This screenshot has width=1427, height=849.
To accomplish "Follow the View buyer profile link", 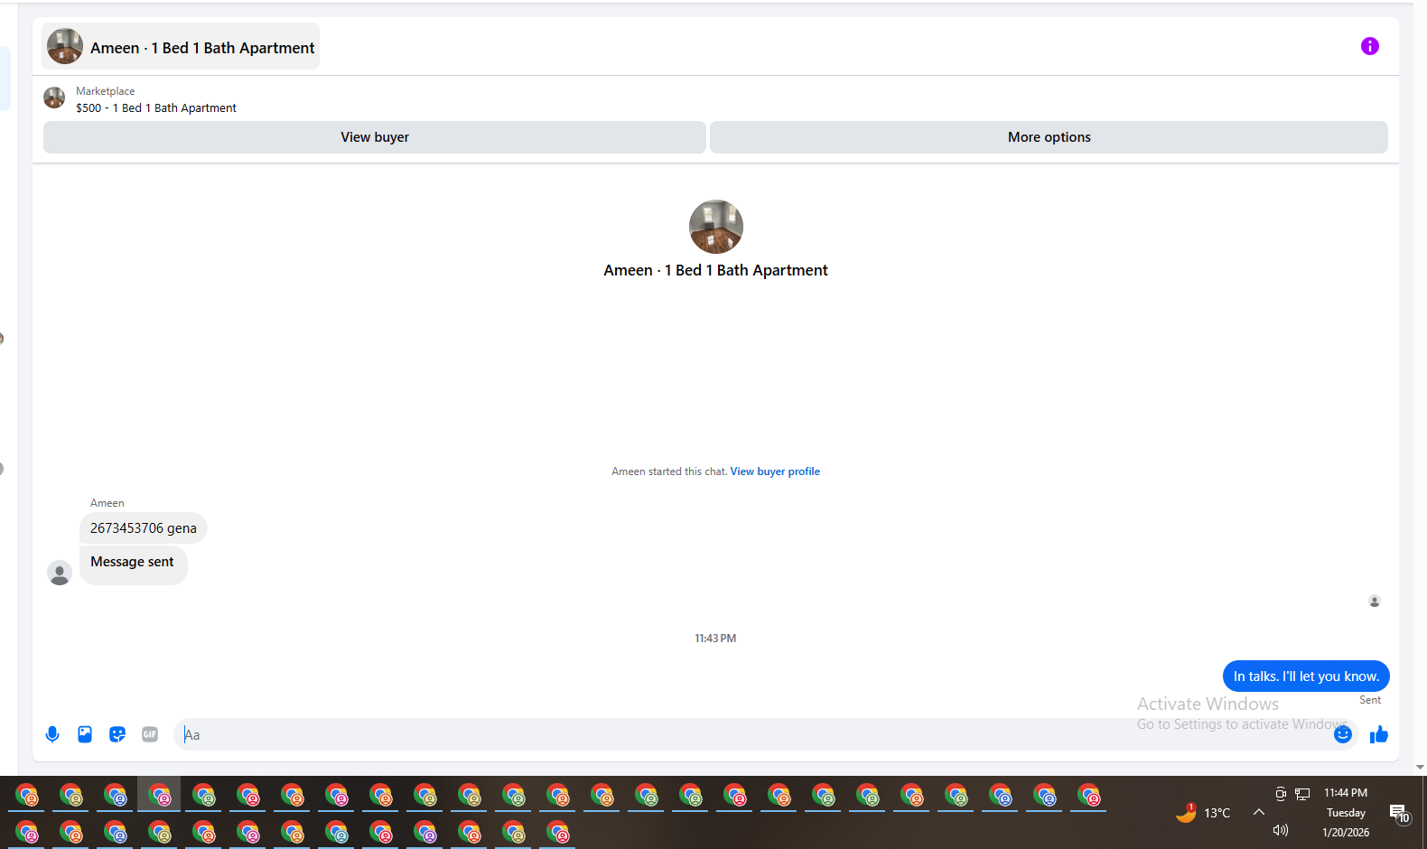I will click(x=775, y=471).
